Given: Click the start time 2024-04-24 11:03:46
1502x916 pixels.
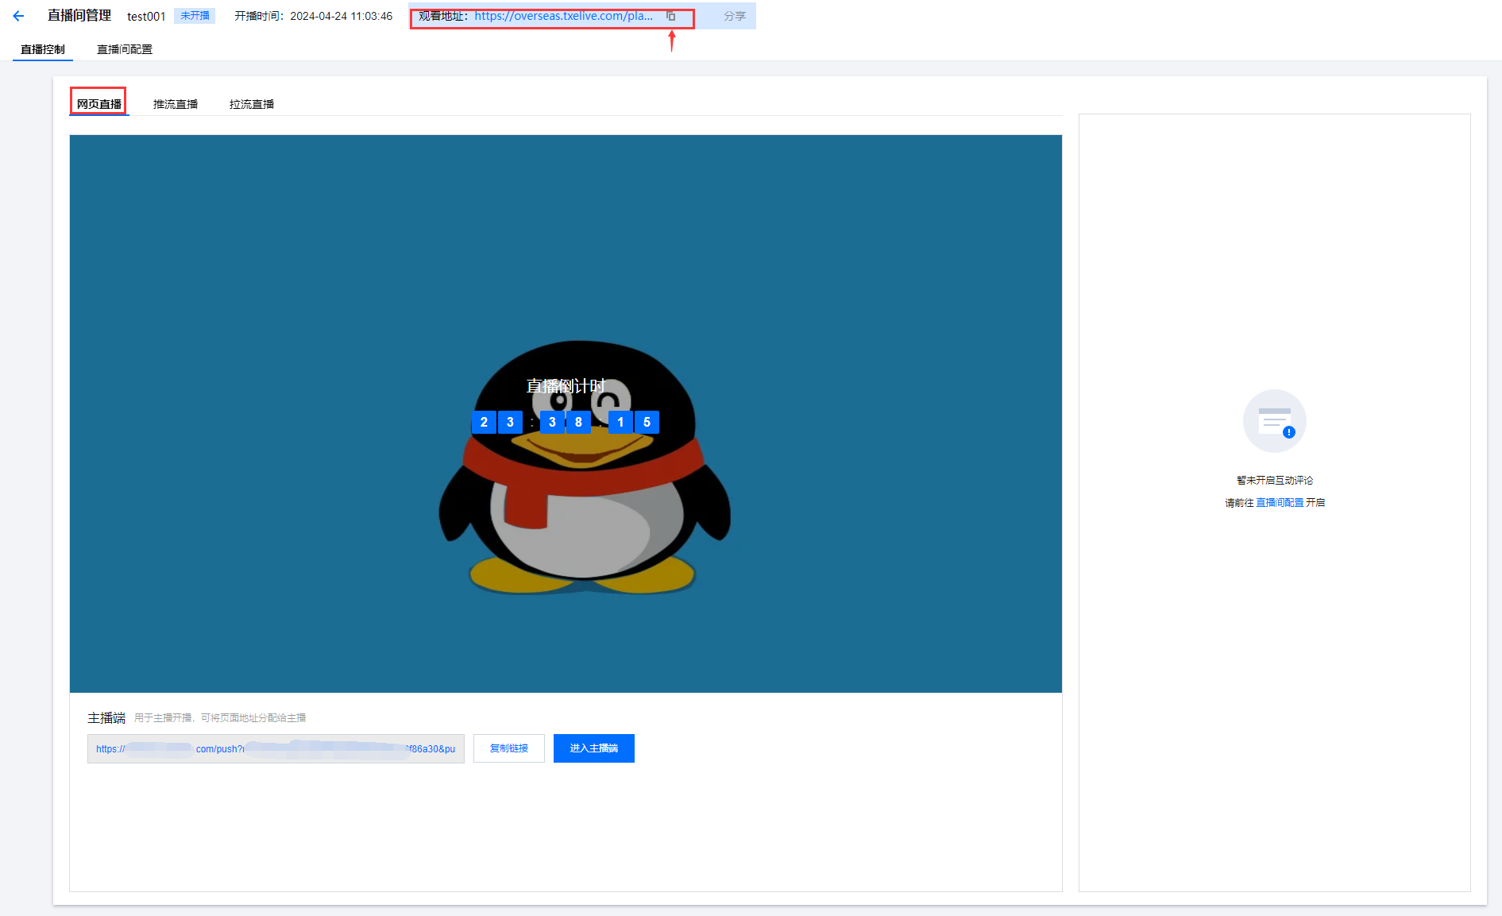Looking at the screenshot, I should click(x=342, y=16).
